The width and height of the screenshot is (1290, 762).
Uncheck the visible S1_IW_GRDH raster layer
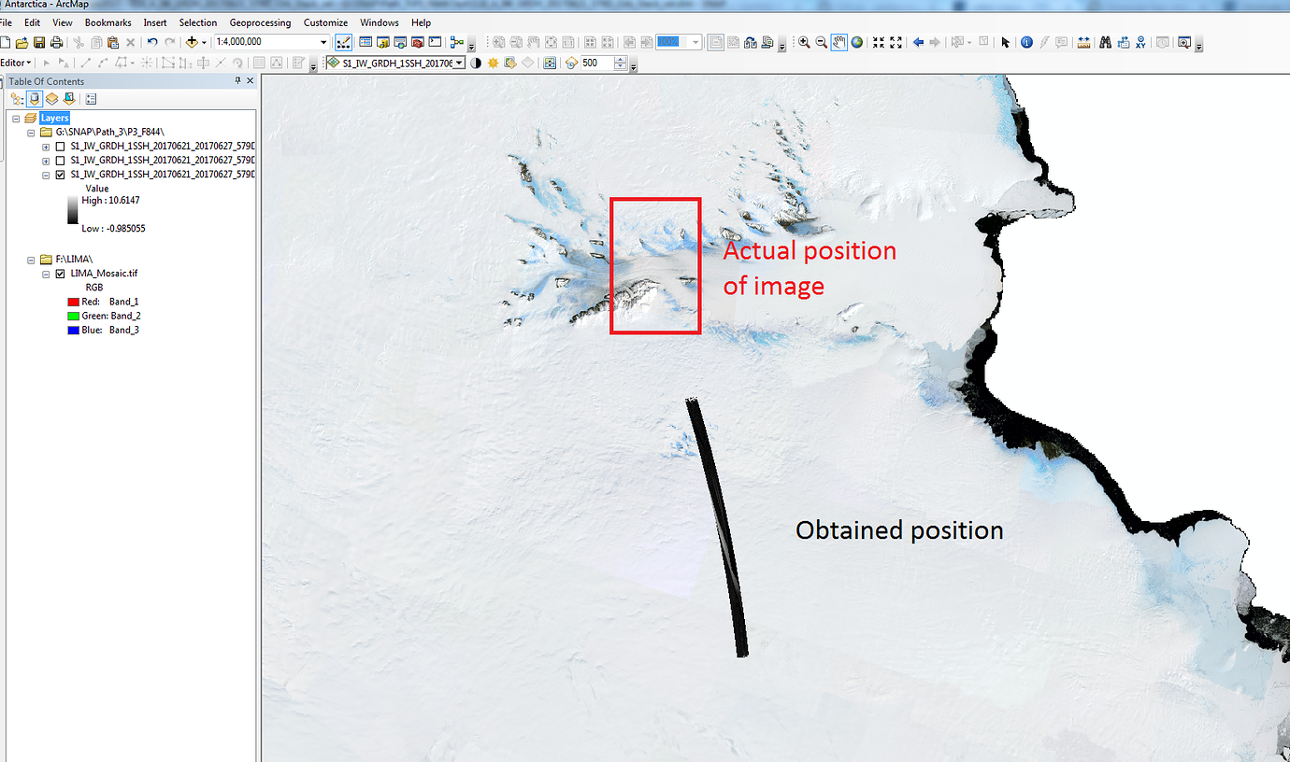(61, 175)
